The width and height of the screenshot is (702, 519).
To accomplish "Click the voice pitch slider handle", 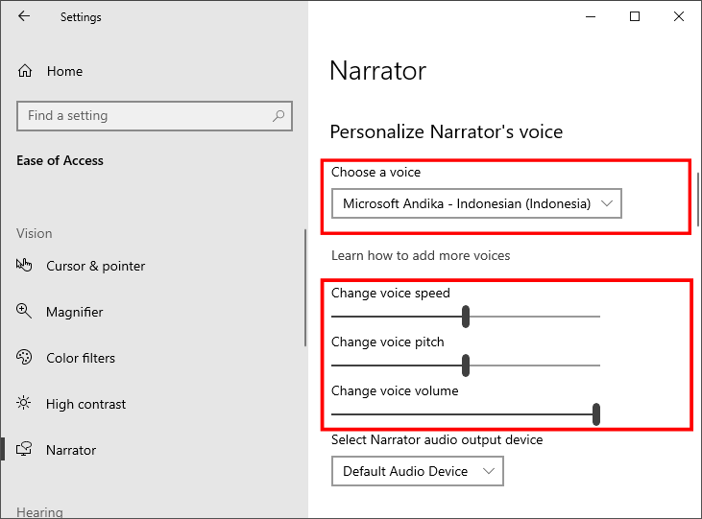I will coord(466,365).
